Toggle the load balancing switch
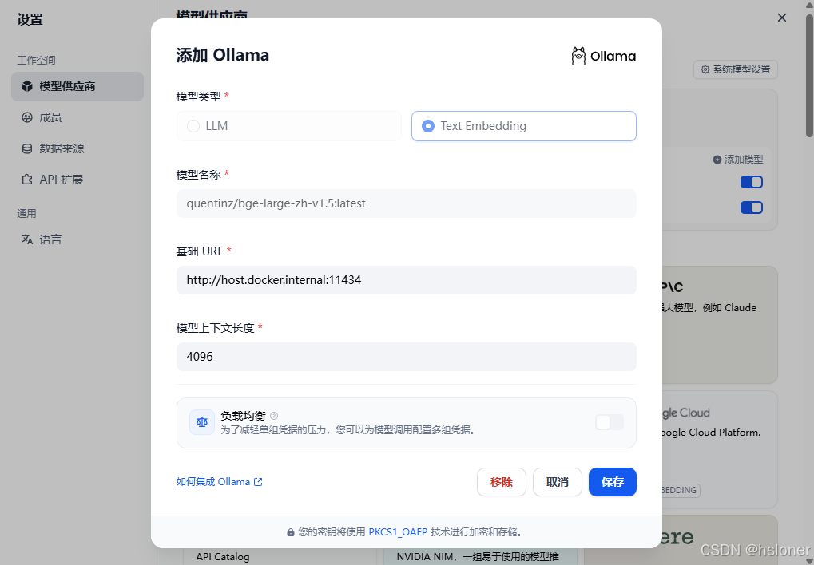This screenshot has height=565, width=814. tap(610, 422)
